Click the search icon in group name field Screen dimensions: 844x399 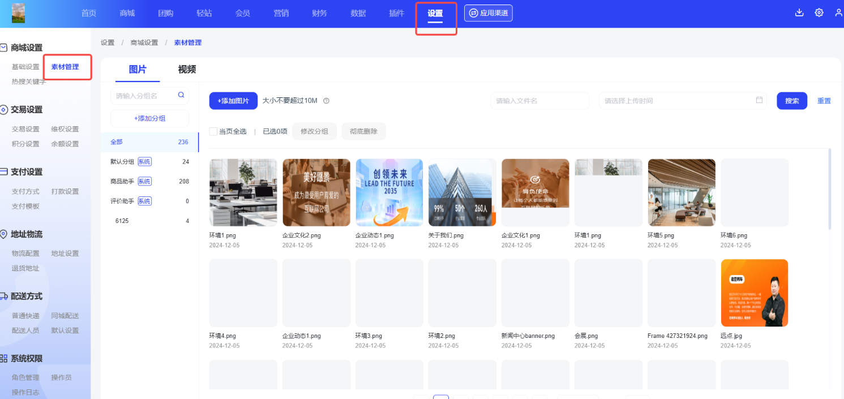coord(181,95)
